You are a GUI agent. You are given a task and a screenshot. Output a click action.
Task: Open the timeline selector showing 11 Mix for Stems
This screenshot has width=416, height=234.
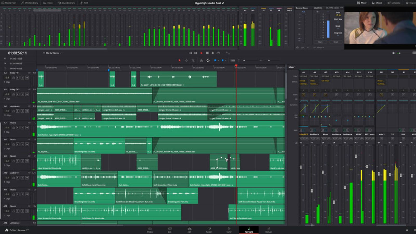[51, 53]
